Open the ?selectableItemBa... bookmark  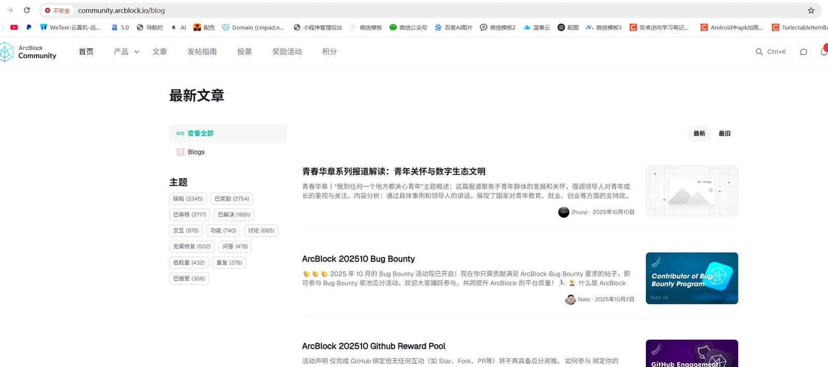pyautogui.click(x=800, y=27)
